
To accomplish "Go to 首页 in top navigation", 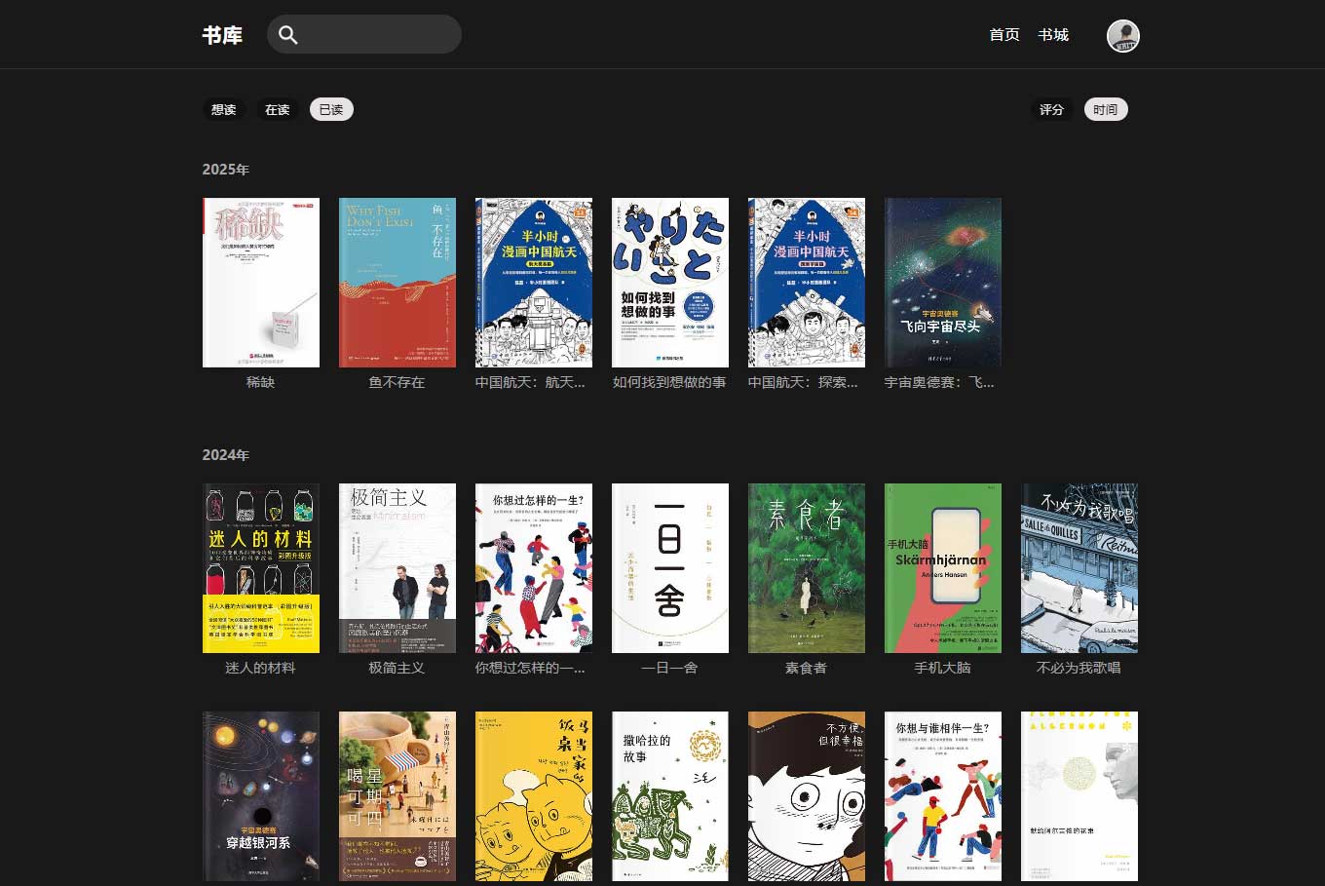I will [1003, 35].
